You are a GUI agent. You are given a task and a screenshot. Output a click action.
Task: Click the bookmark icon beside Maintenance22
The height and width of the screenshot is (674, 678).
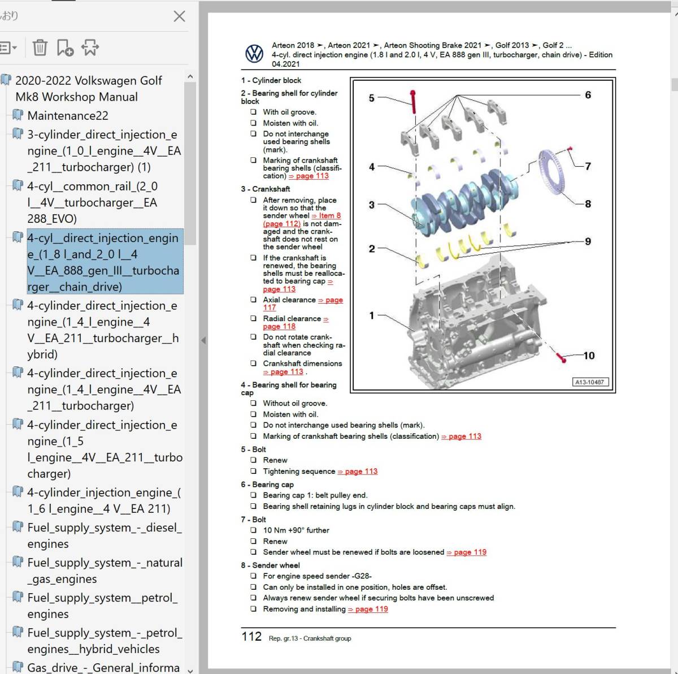tap(18, 115)
